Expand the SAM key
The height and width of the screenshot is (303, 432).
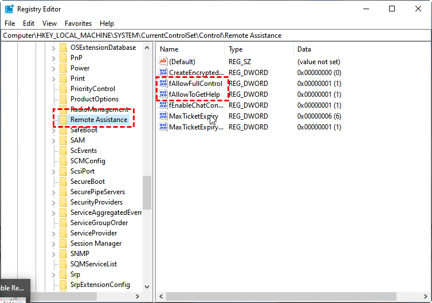[x=53, y=141]
